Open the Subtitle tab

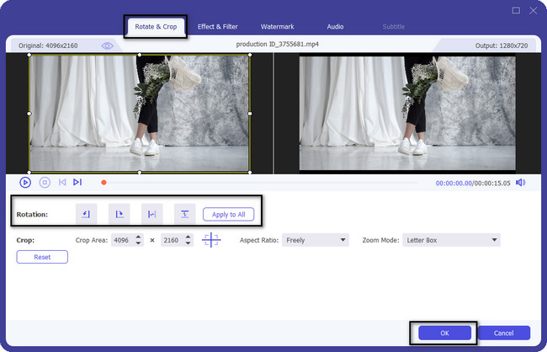[x=394, y=27]
